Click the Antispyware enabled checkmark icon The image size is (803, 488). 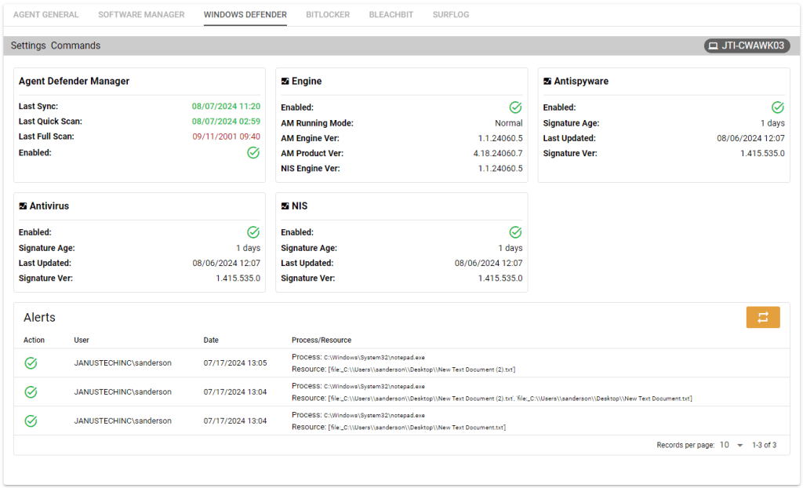(778, 107)
